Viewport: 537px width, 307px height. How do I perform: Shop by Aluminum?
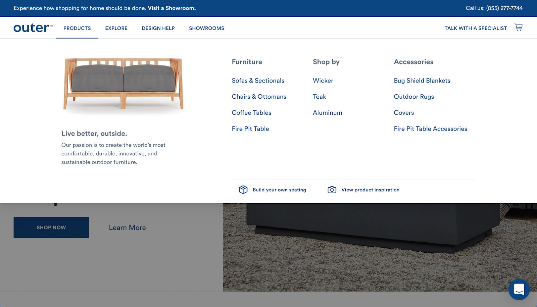click(327, 113)
